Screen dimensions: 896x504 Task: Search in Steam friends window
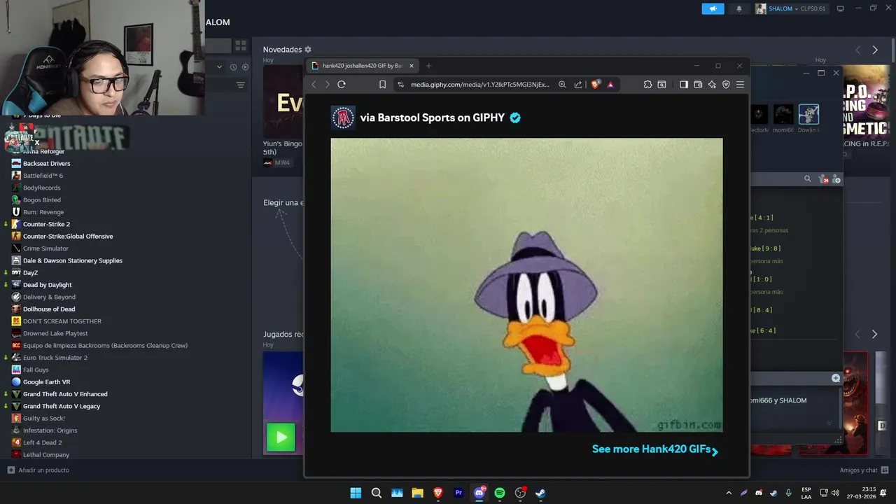tap(808, 179)
